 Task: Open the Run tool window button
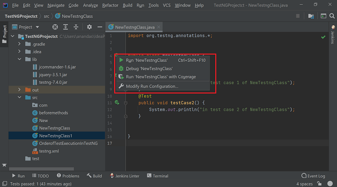click(x=18, y=176)
